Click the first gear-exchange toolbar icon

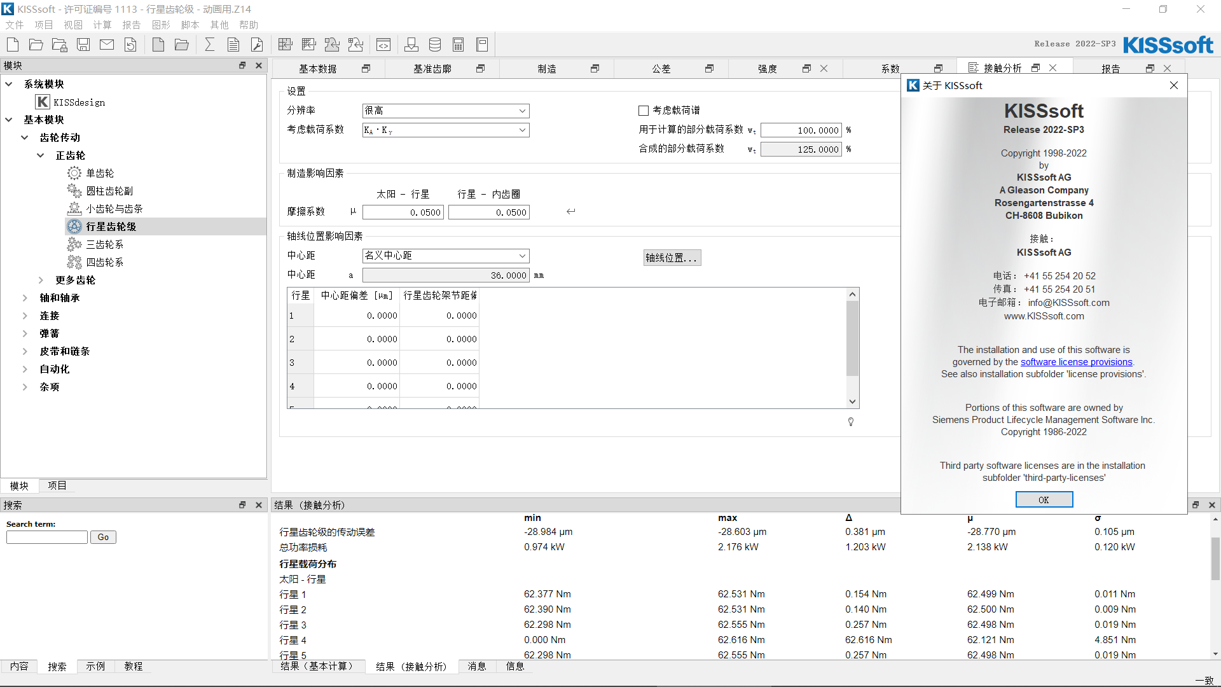(332, 45)
